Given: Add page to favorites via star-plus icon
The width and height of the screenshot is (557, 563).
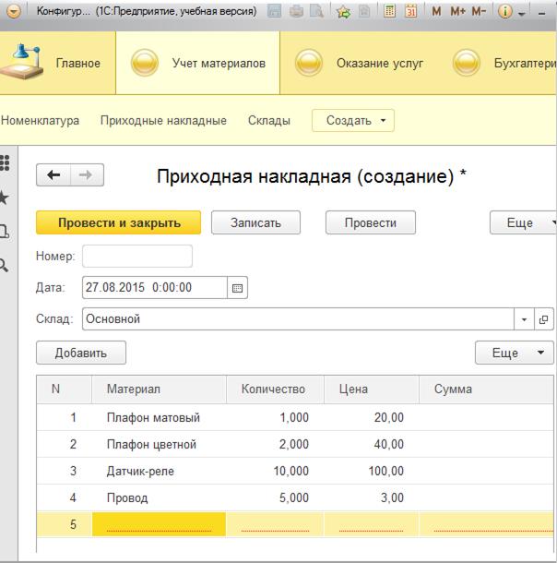Looking at the screenshot, I should [x=343, y=12].
